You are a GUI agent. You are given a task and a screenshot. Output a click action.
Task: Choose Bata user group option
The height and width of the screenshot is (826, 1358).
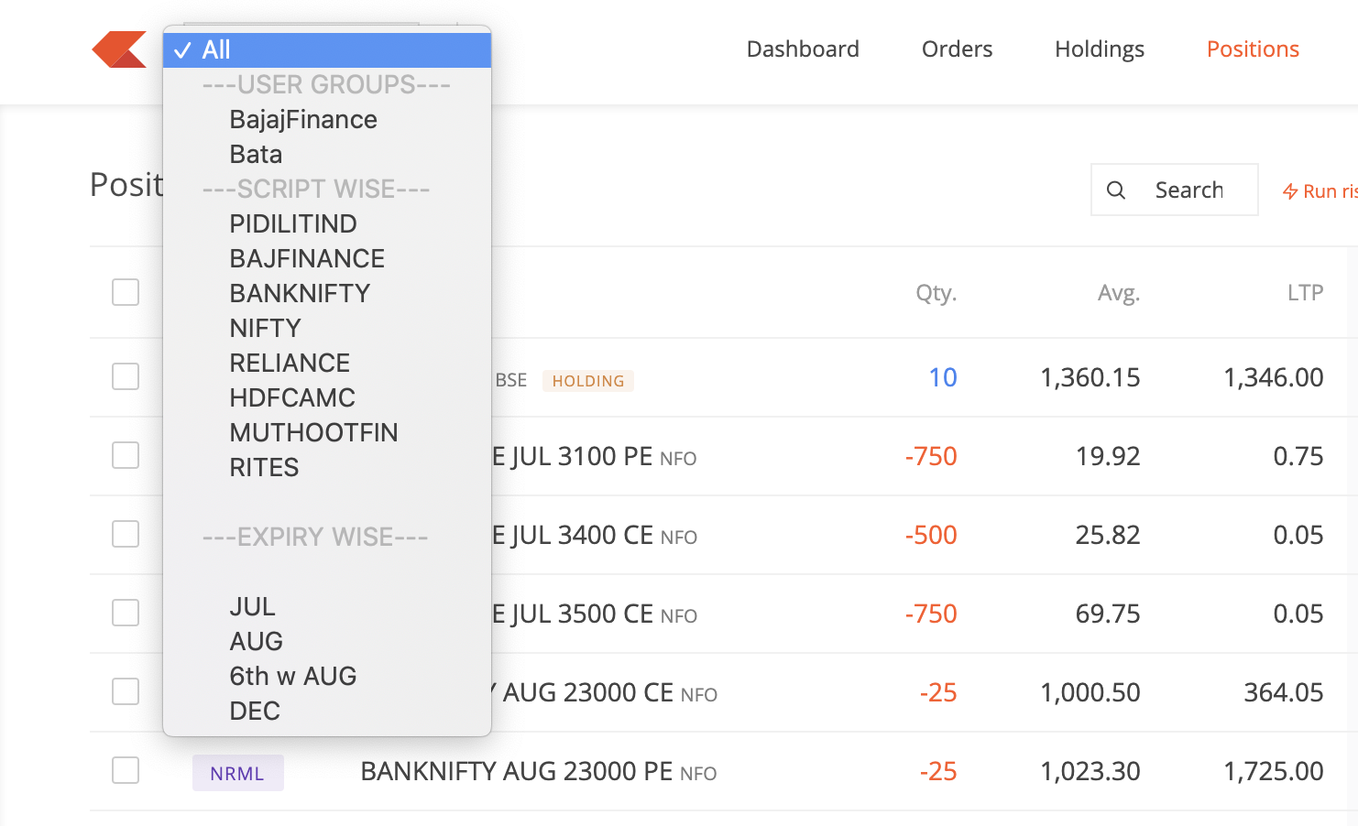327,155
